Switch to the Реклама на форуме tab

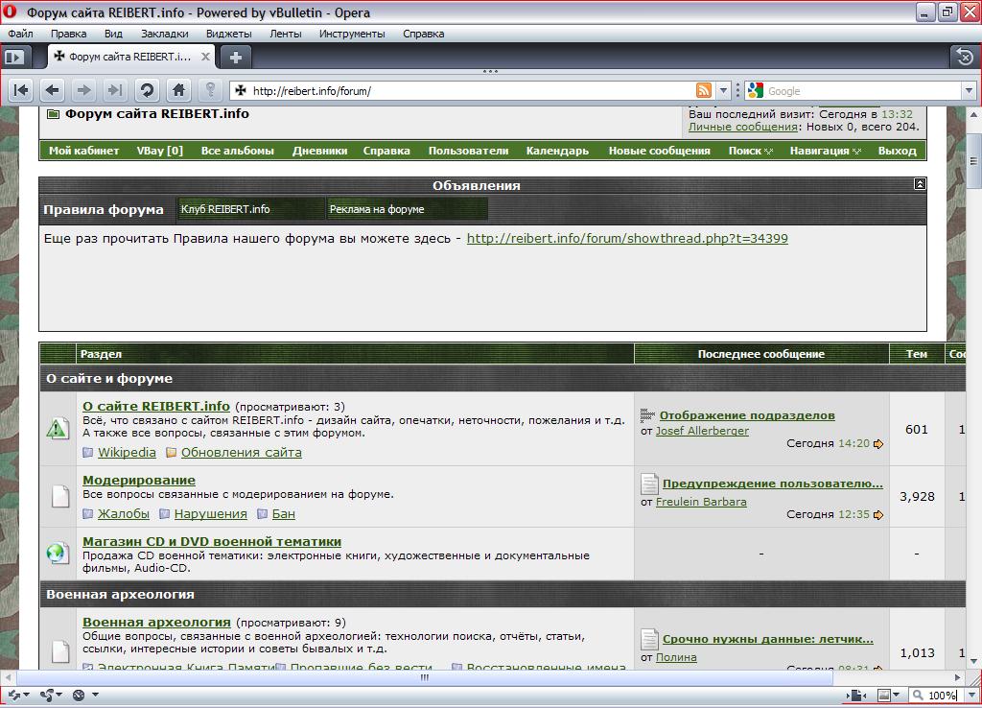click(407, 209)
